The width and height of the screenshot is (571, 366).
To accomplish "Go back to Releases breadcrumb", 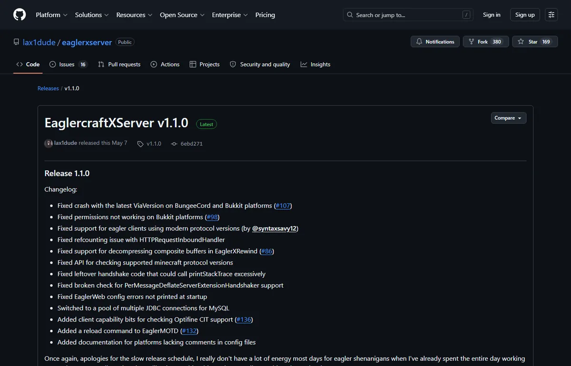I will (48, 88).
